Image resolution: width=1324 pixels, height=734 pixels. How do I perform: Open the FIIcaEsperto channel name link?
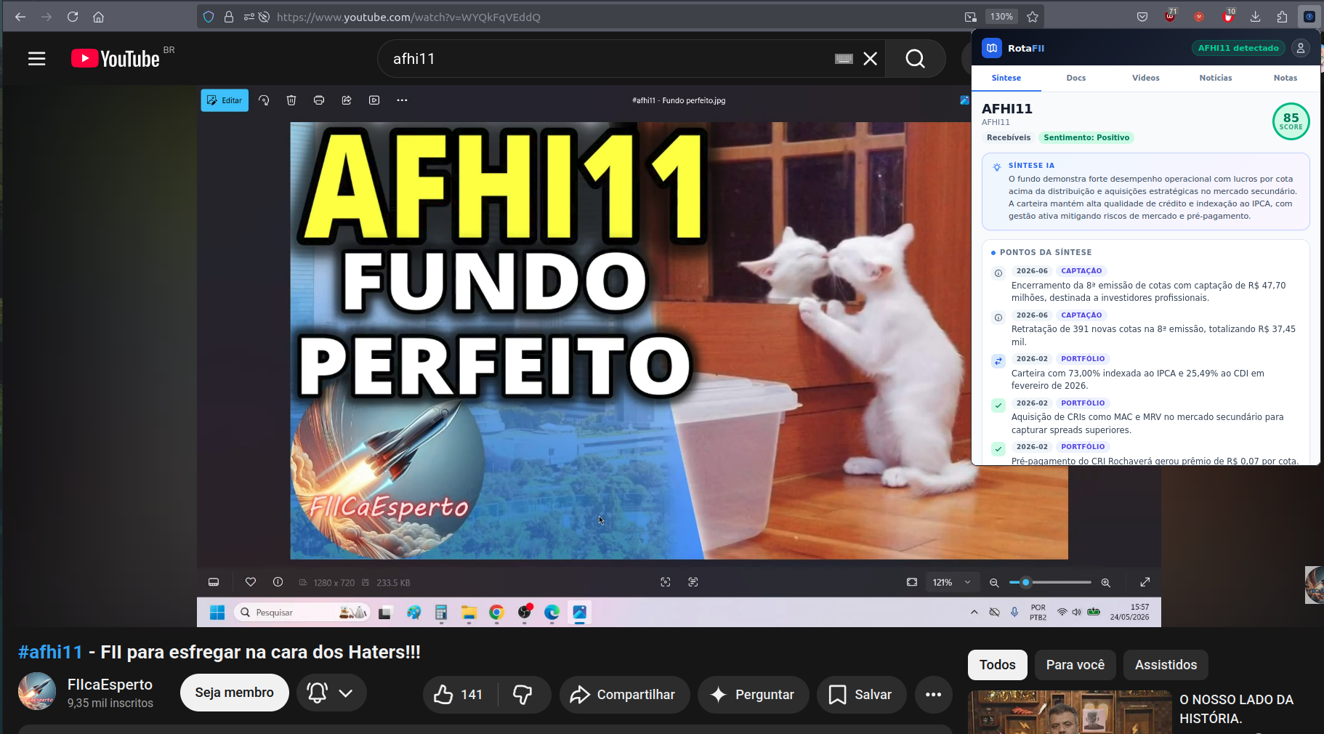(x=110, y=685)
